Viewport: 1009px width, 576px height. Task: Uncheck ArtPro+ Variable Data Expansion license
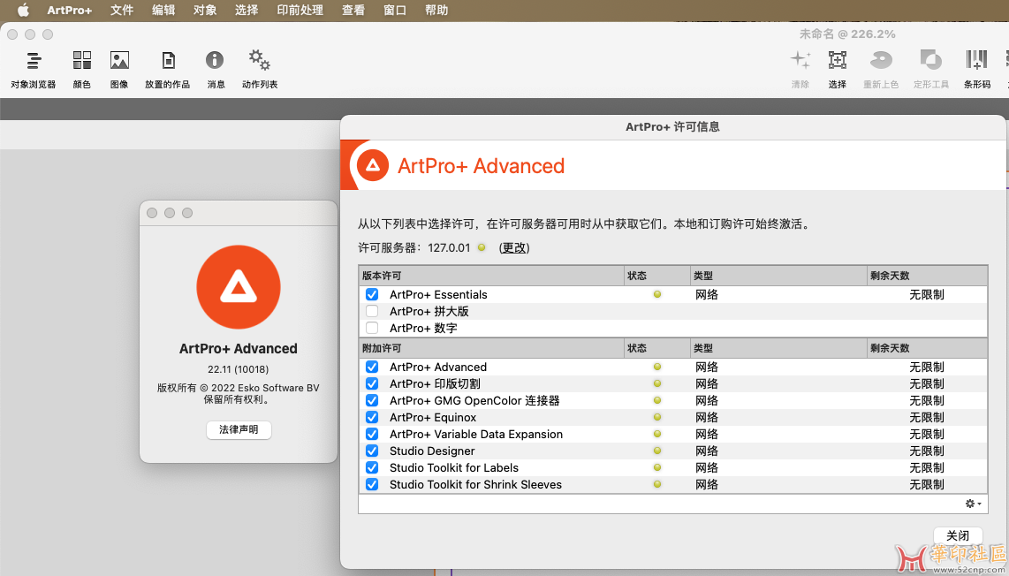372,434
